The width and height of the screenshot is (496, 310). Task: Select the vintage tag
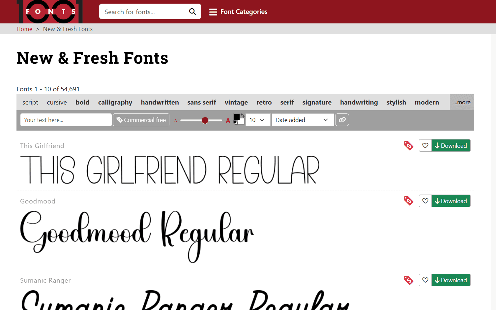tap(236, 102)
